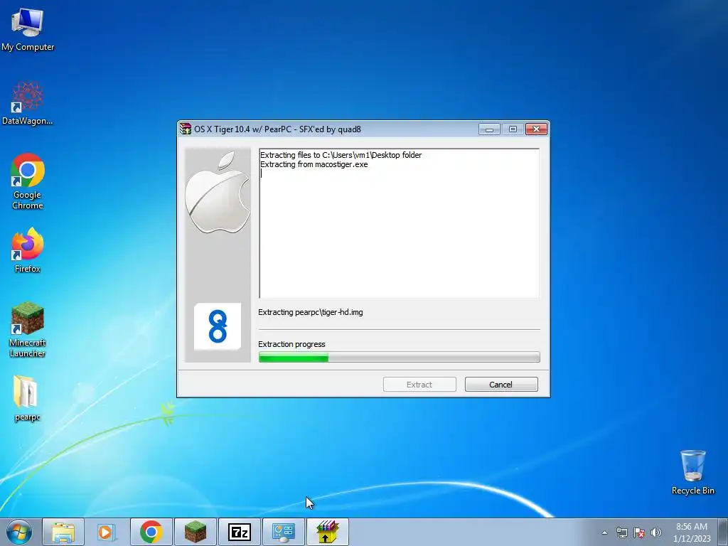Open the taskbar clock and date

692,532
